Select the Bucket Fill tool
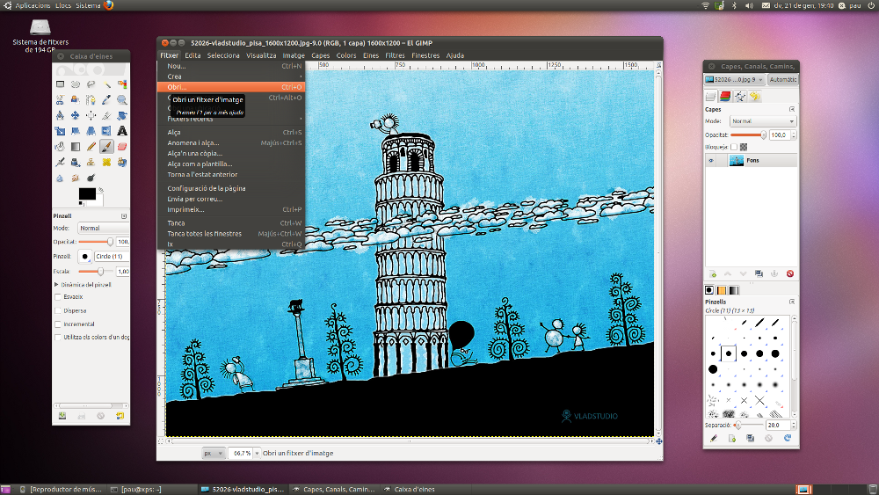Screen dimensions: 879x495 (x=60, y=147)
